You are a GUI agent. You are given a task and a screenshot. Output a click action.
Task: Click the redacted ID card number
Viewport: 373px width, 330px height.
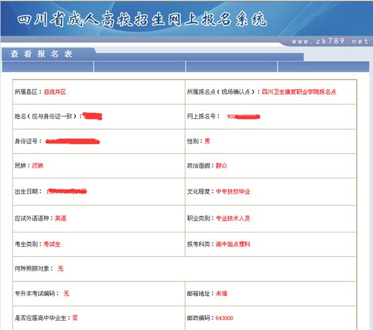pyautogui.click(x=73, y=142)
